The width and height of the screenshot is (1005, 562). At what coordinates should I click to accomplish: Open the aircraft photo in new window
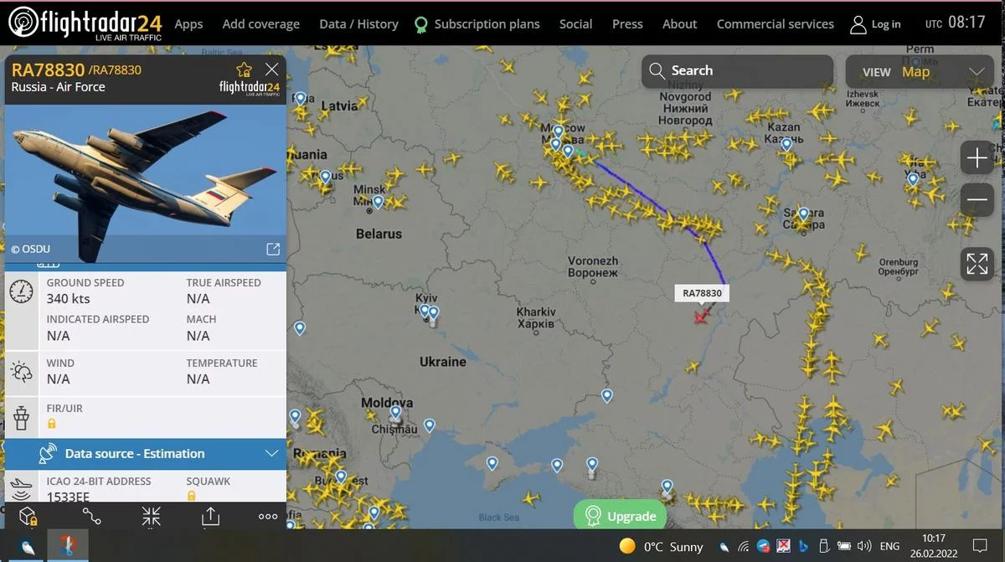pyautogui.click(x=273, y=249)
